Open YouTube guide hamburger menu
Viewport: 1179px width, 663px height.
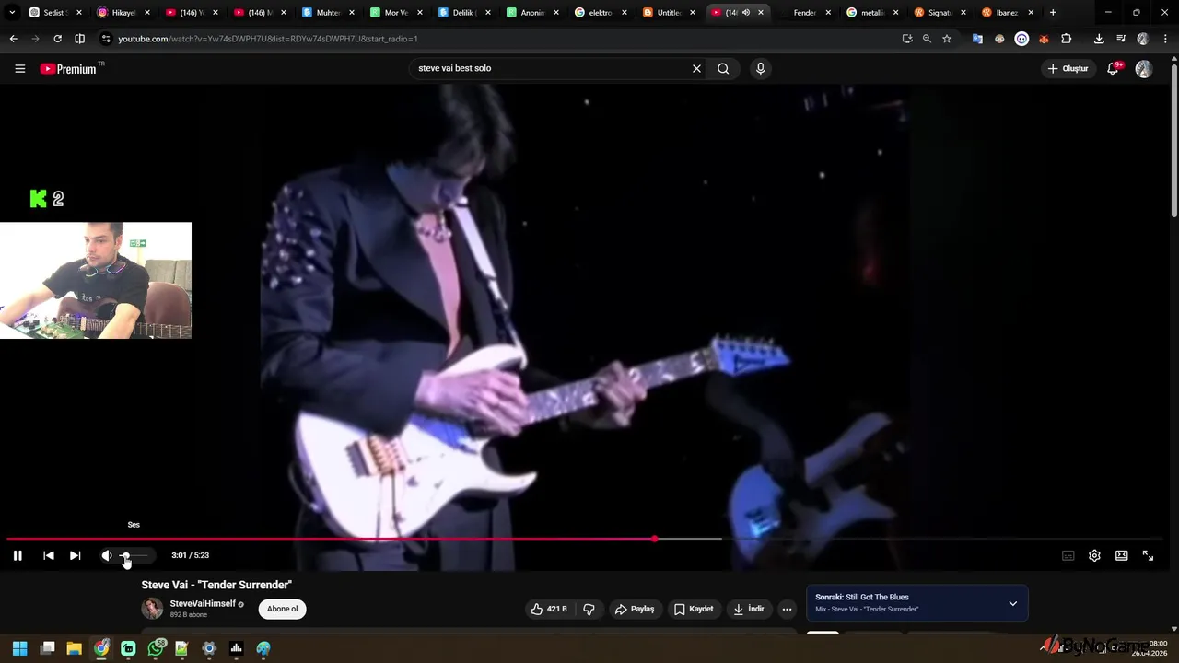(19, 68)
